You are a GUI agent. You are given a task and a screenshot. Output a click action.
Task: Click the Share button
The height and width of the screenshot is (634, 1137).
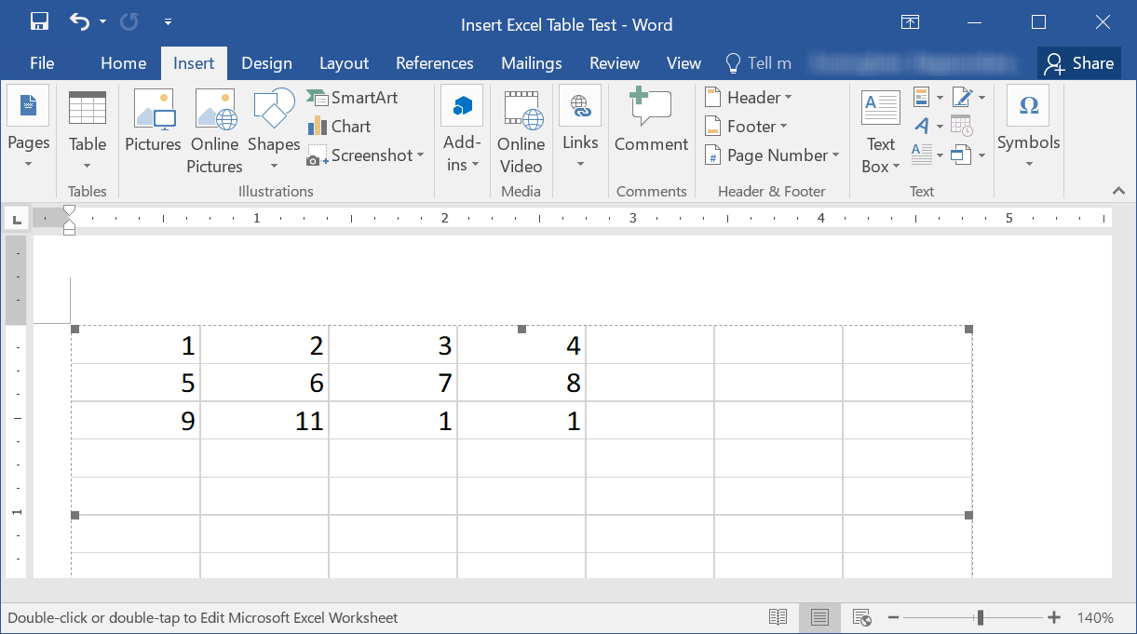(1079, 62)
